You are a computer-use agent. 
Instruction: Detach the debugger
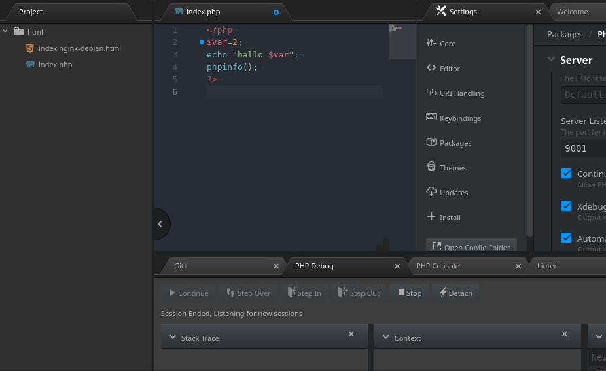pyautogui.click(x=455, y=293)
